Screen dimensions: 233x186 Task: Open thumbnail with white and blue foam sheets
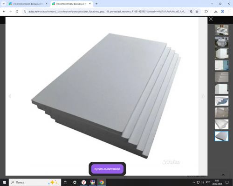pos(221,100)
